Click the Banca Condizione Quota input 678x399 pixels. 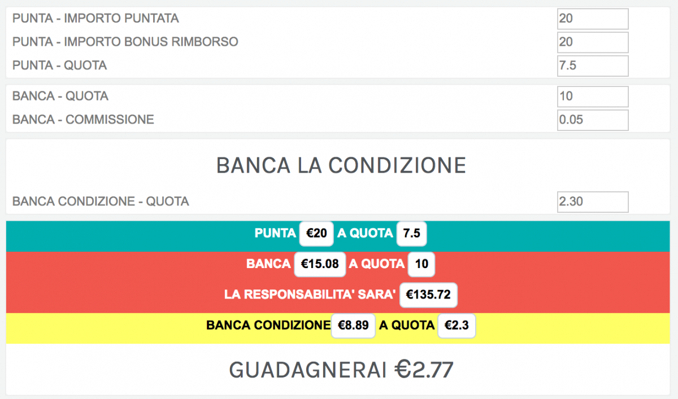[x=593, y=201]
